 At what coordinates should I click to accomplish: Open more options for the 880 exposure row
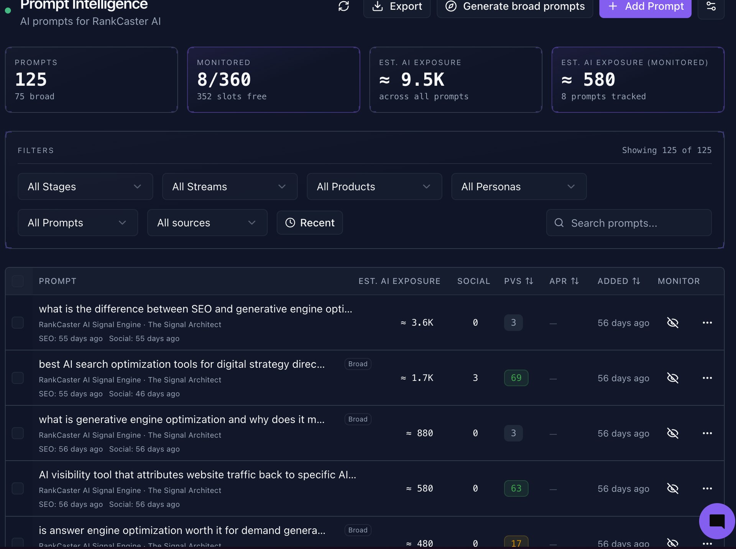pyautogui.click(x=707, y=433)
